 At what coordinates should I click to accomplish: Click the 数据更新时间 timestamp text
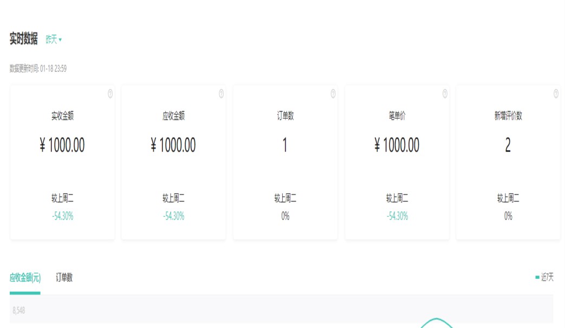[x=38, y=69]
